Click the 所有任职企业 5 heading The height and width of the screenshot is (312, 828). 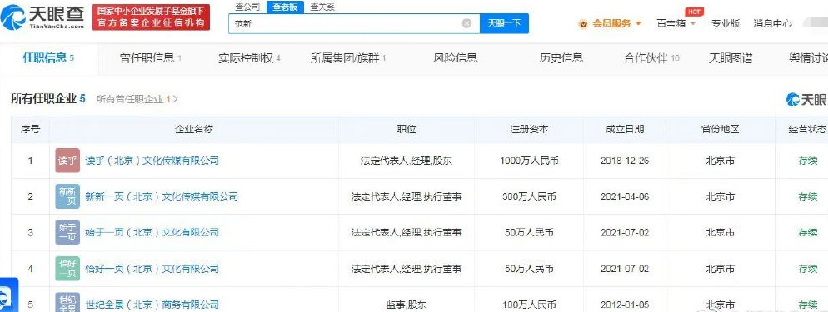[x=48, y=98]
